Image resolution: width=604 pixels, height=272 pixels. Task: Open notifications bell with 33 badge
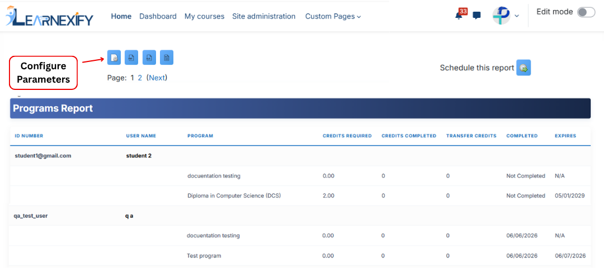point(460,15)
